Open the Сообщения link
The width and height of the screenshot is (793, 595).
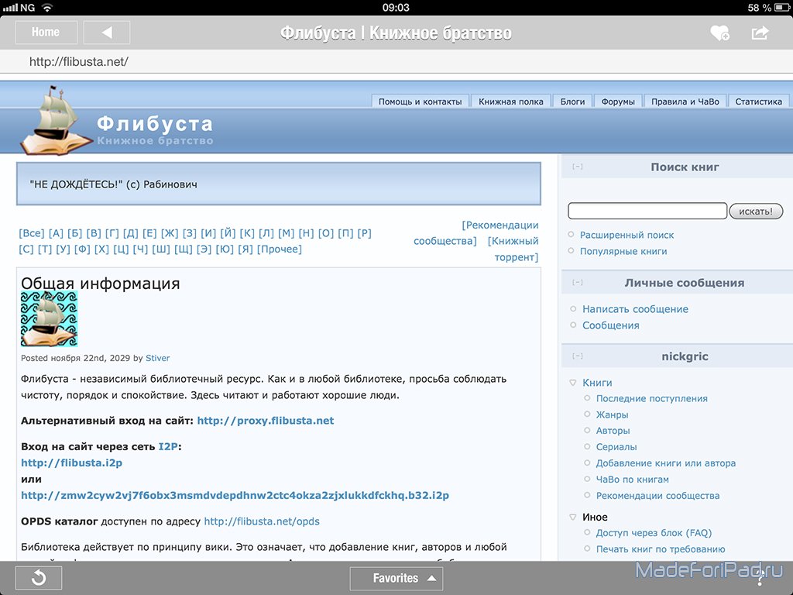[x=611, y=325]
